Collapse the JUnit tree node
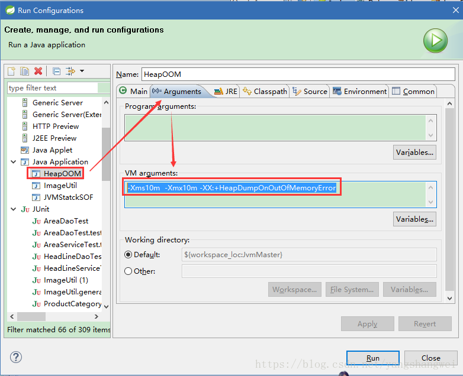This screenshot has width=463, height=376. (x=13, y=209)
